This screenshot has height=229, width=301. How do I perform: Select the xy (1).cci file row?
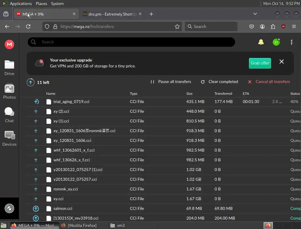point(163,121)
